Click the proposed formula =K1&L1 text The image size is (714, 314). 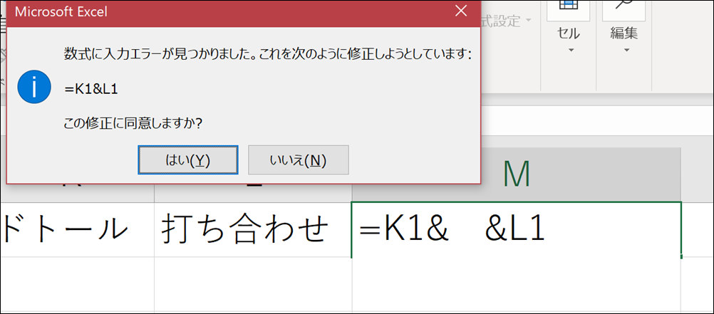91,90
